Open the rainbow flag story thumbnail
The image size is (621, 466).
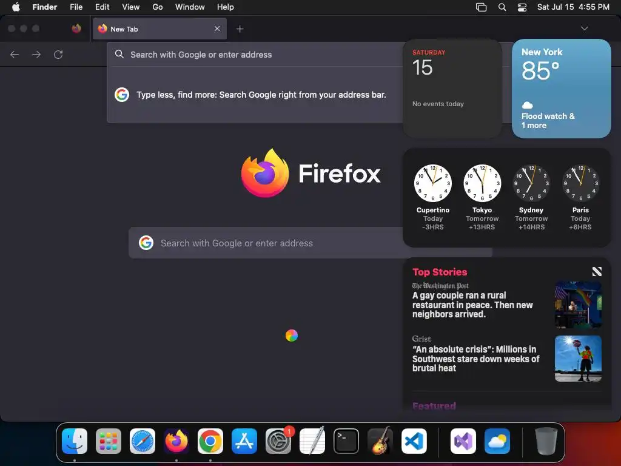[578, 305]
